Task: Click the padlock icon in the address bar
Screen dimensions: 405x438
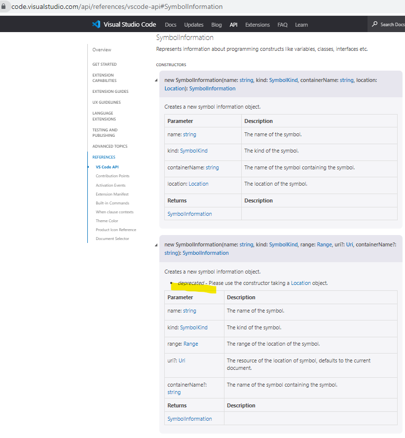Action: (x=4, y=6)
